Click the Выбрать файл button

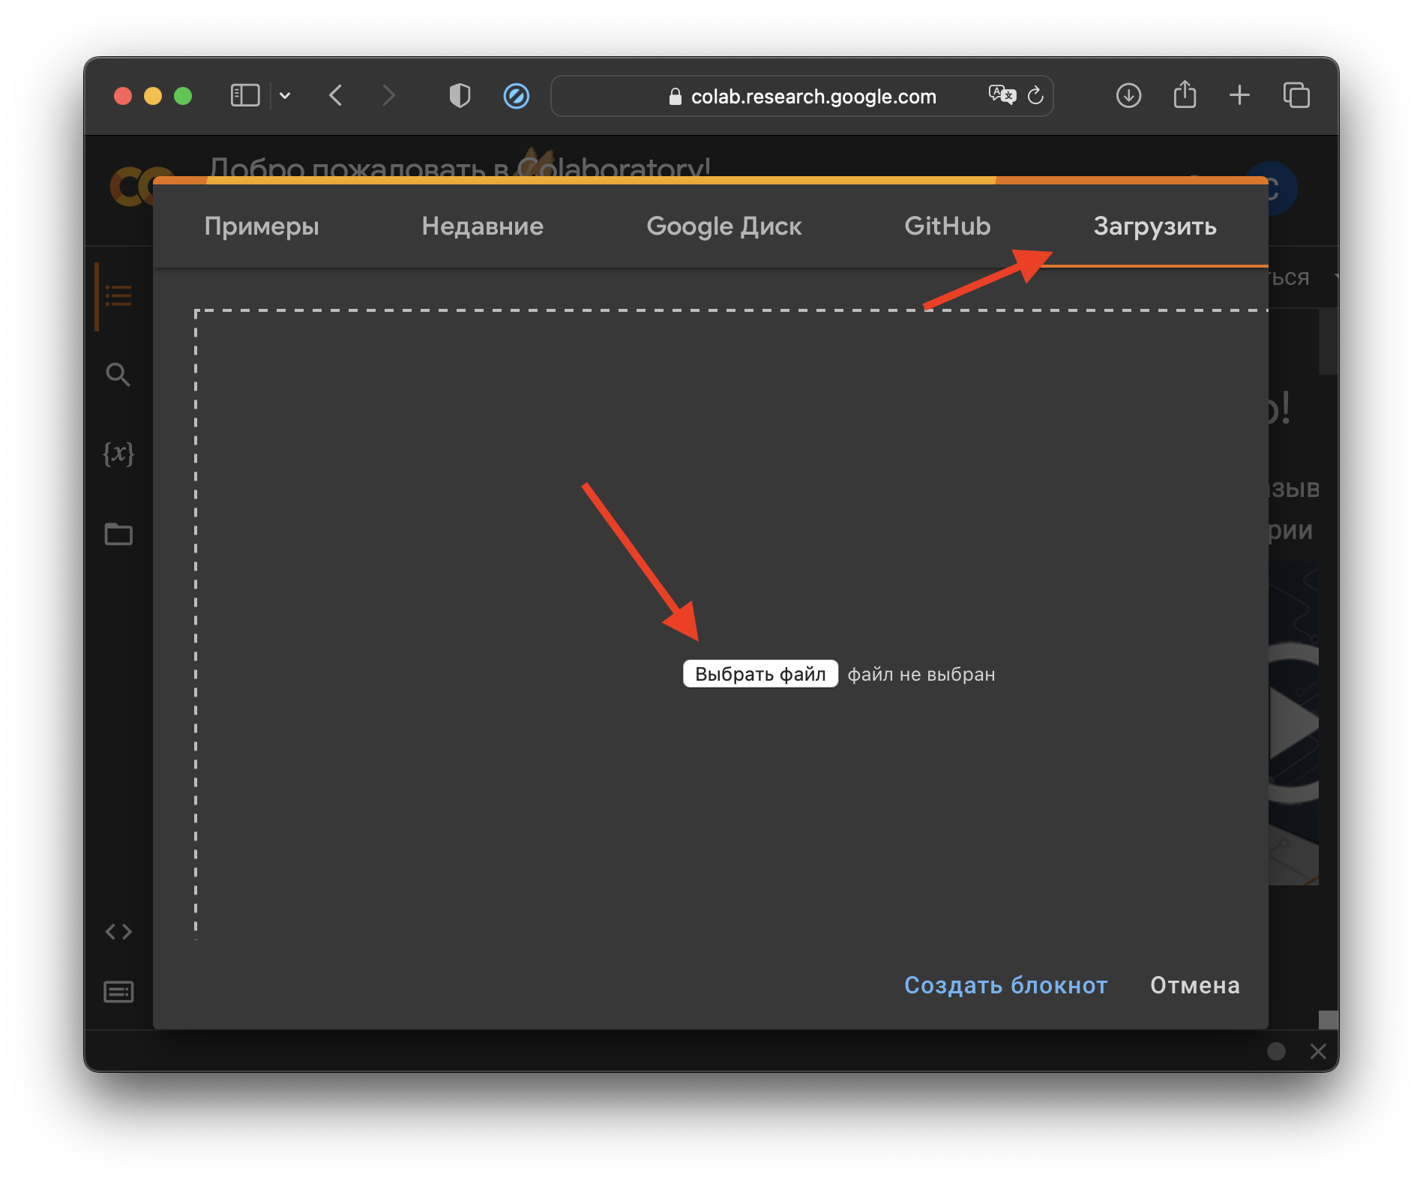[760, 674]
